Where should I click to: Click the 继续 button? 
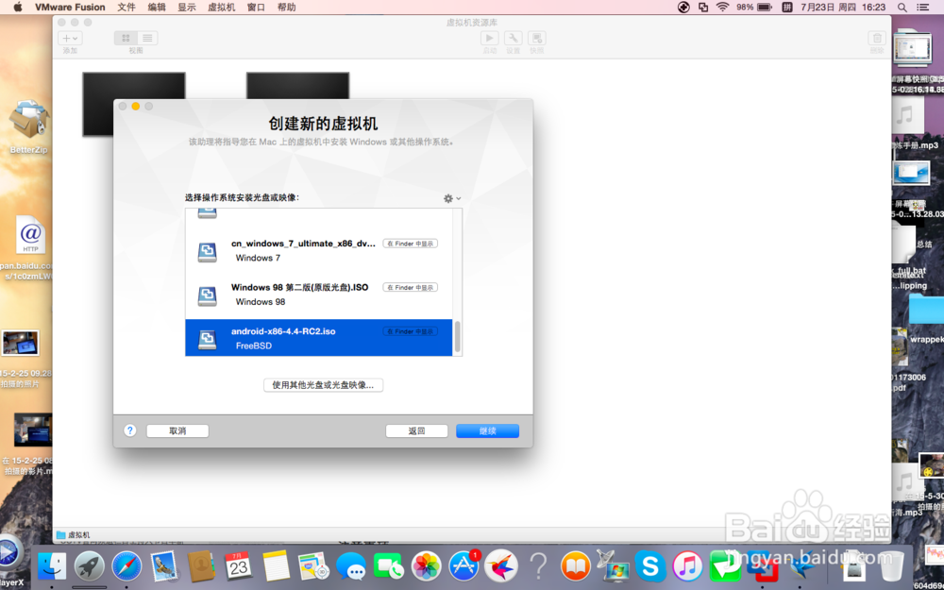click(488, 431)
